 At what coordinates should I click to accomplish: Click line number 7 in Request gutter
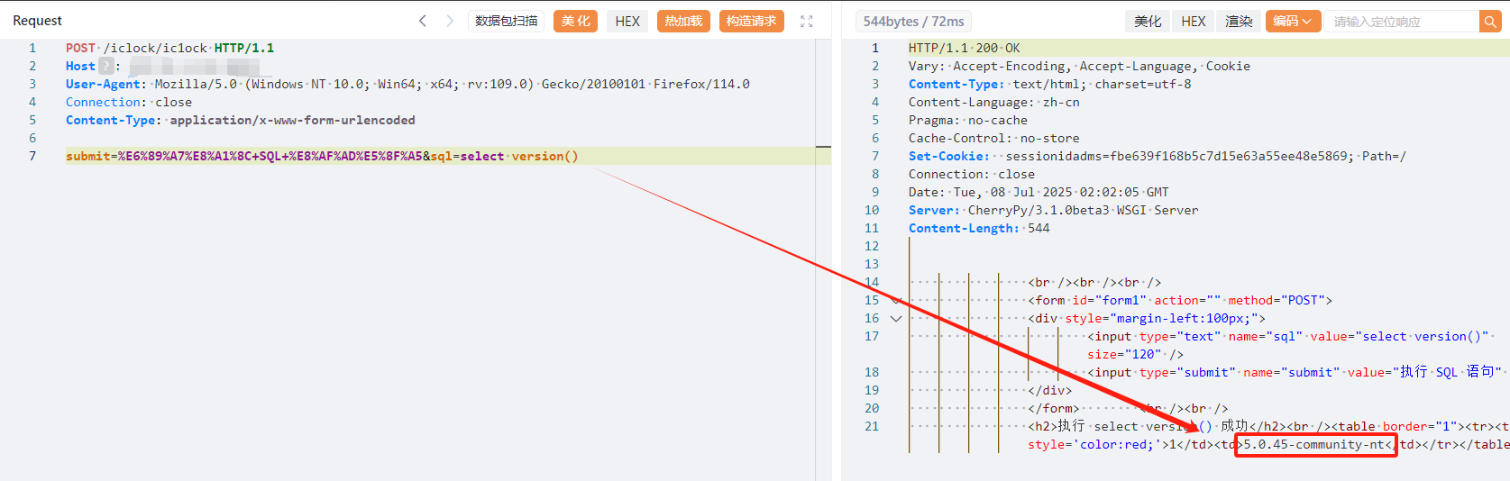click(x=32, y=156)
